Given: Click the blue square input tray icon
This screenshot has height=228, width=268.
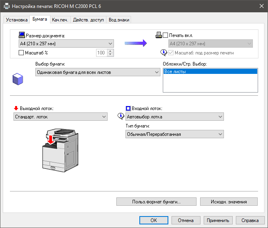Looking at the screenshot, I should click(128, 108).
